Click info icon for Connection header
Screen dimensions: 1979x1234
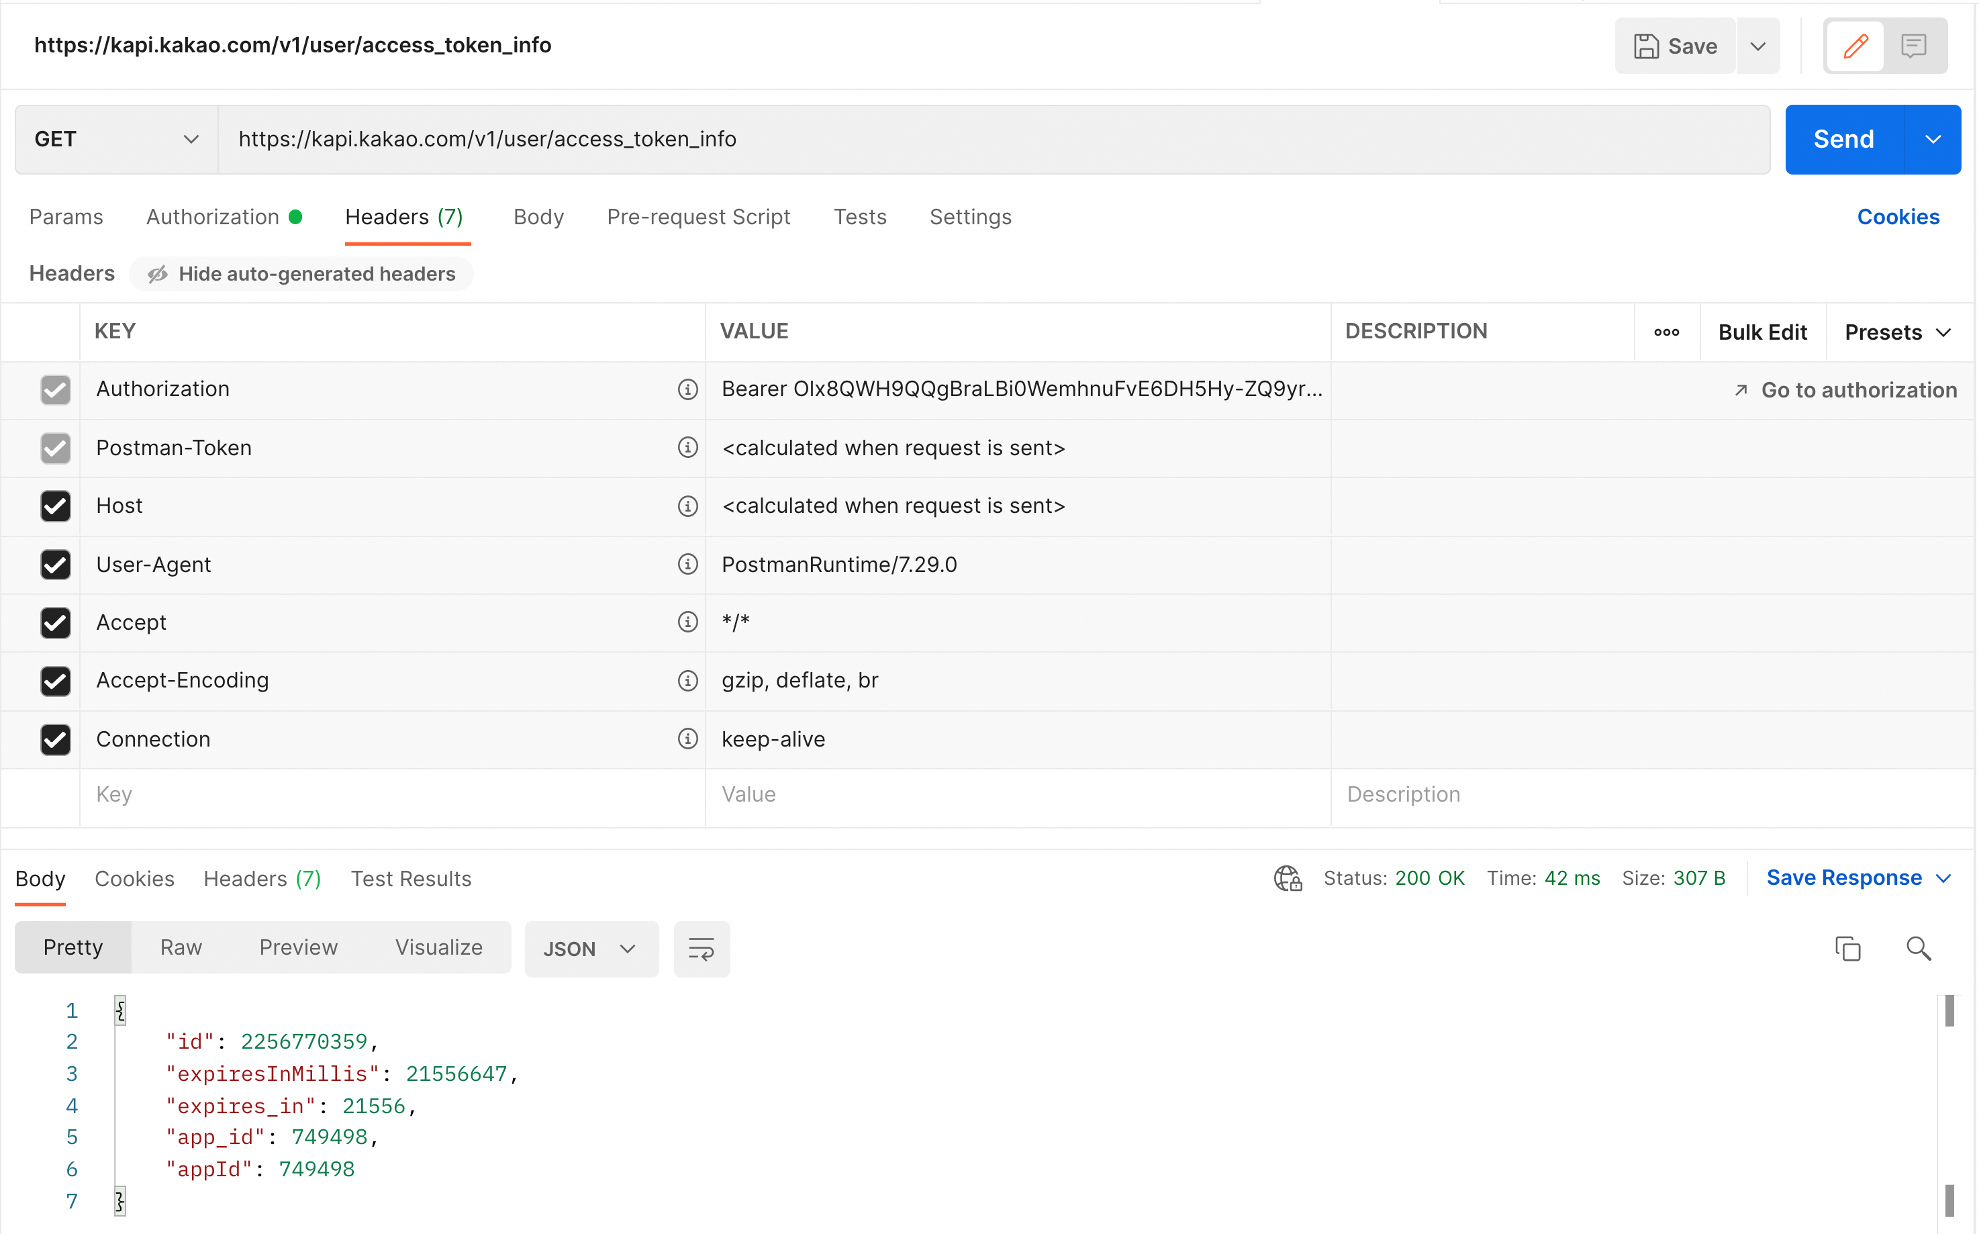tap(688, 739)
